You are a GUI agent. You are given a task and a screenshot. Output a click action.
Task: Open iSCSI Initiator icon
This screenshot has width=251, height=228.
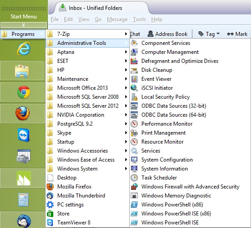(x=134, y=88)
